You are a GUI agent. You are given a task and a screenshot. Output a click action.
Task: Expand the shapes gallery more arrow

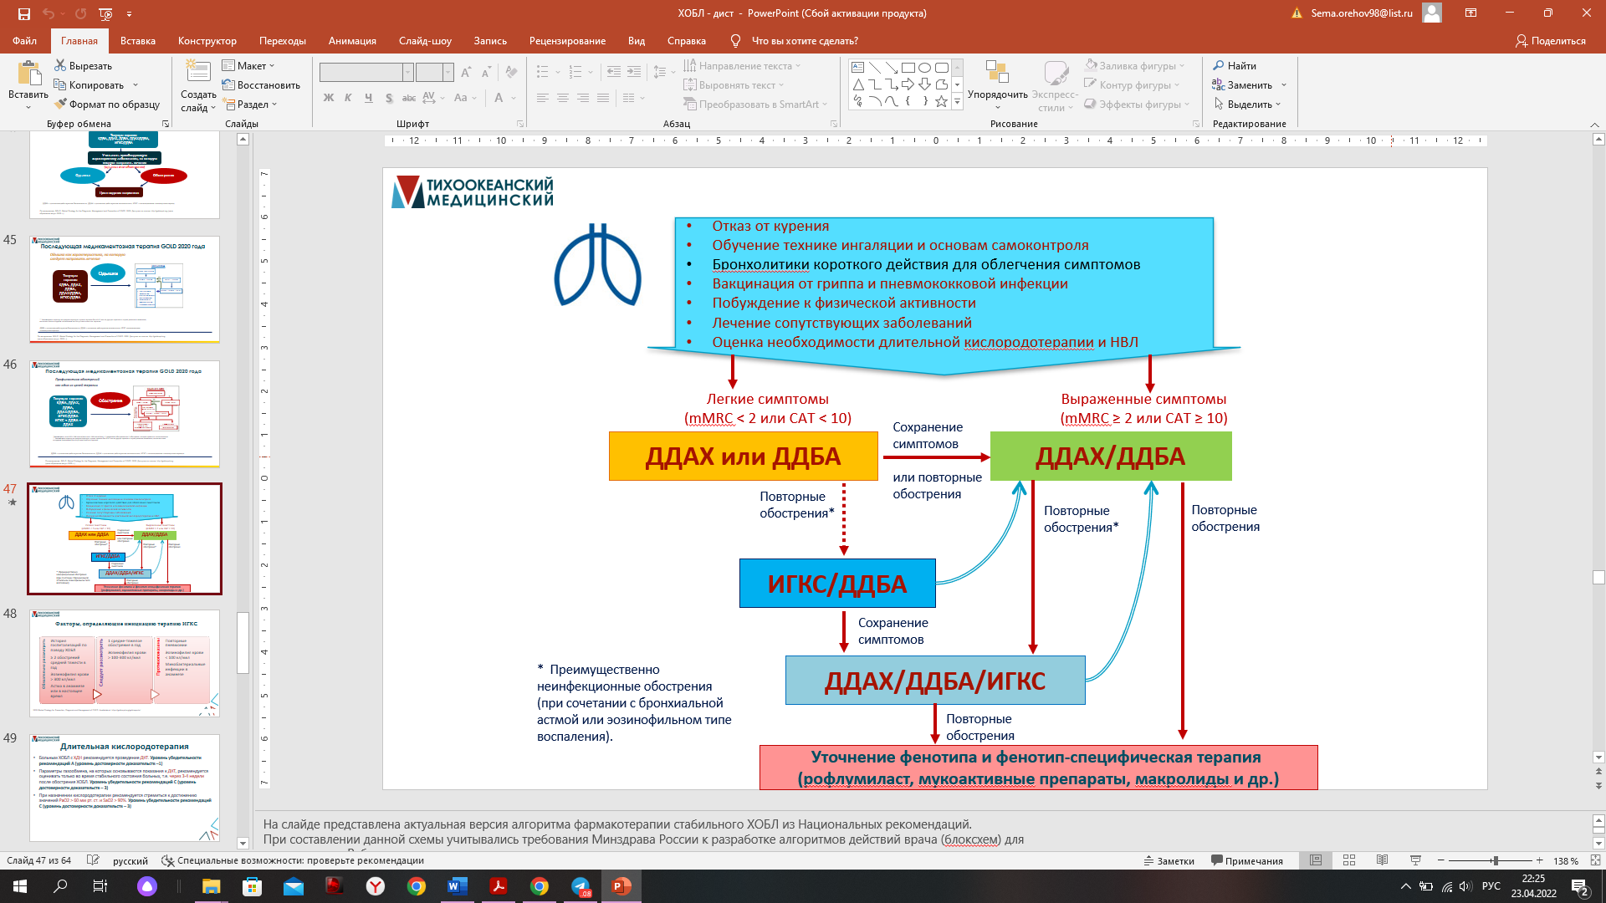958,103
